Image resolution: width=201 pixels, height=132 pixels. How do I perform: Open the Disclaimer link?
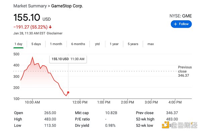coord(55,33)
